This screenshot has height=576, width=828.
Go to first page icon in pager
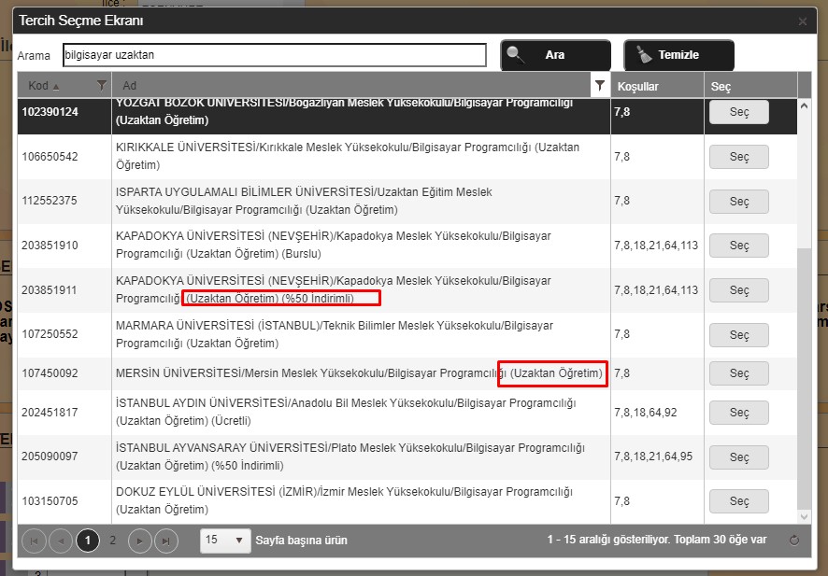click(x=35, y=541)
